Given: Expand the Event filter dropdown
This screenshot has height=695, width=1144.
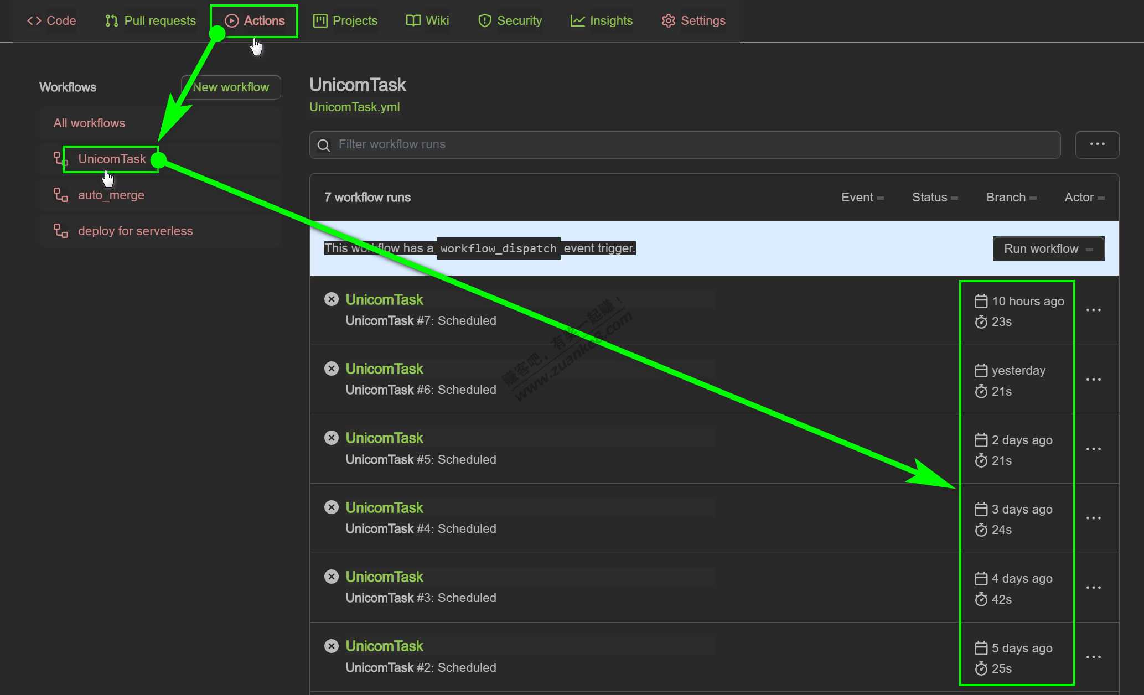Looking at the screenshot, I should [862, 198].
